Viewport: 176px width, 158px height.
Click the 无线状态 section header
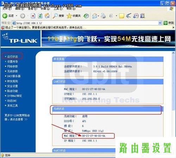[108, 109]
